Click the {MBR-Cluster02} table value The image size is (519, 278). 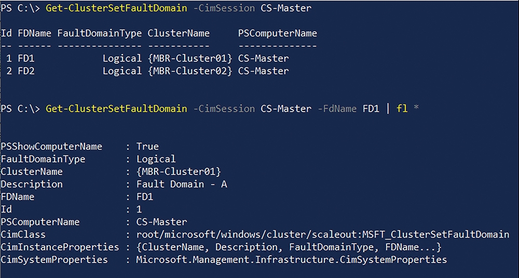[x=190, y=71]
